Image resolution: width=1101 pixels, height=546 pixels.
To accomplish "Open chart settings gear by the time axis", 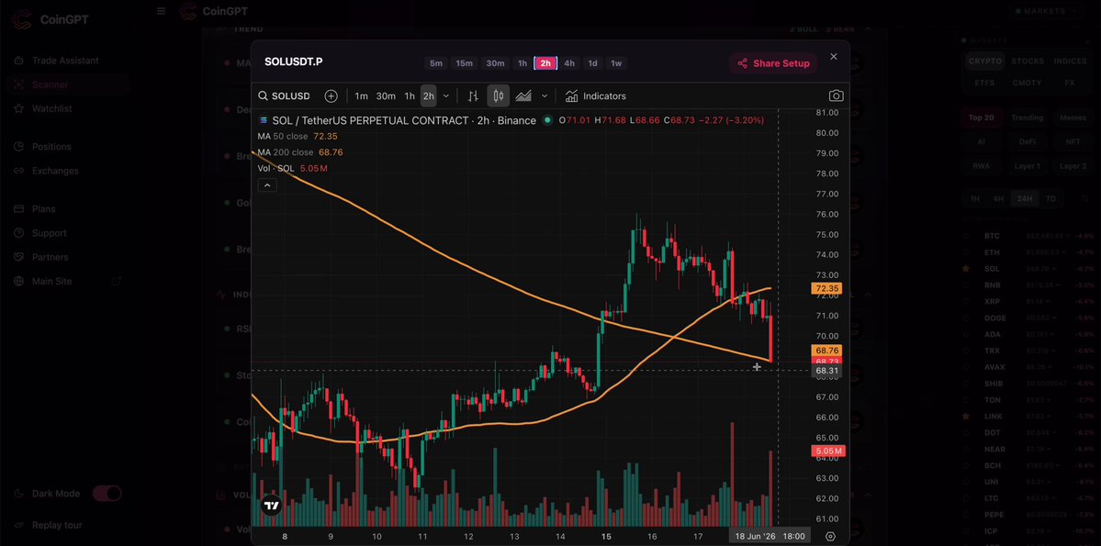I will [x=831, y=536].
